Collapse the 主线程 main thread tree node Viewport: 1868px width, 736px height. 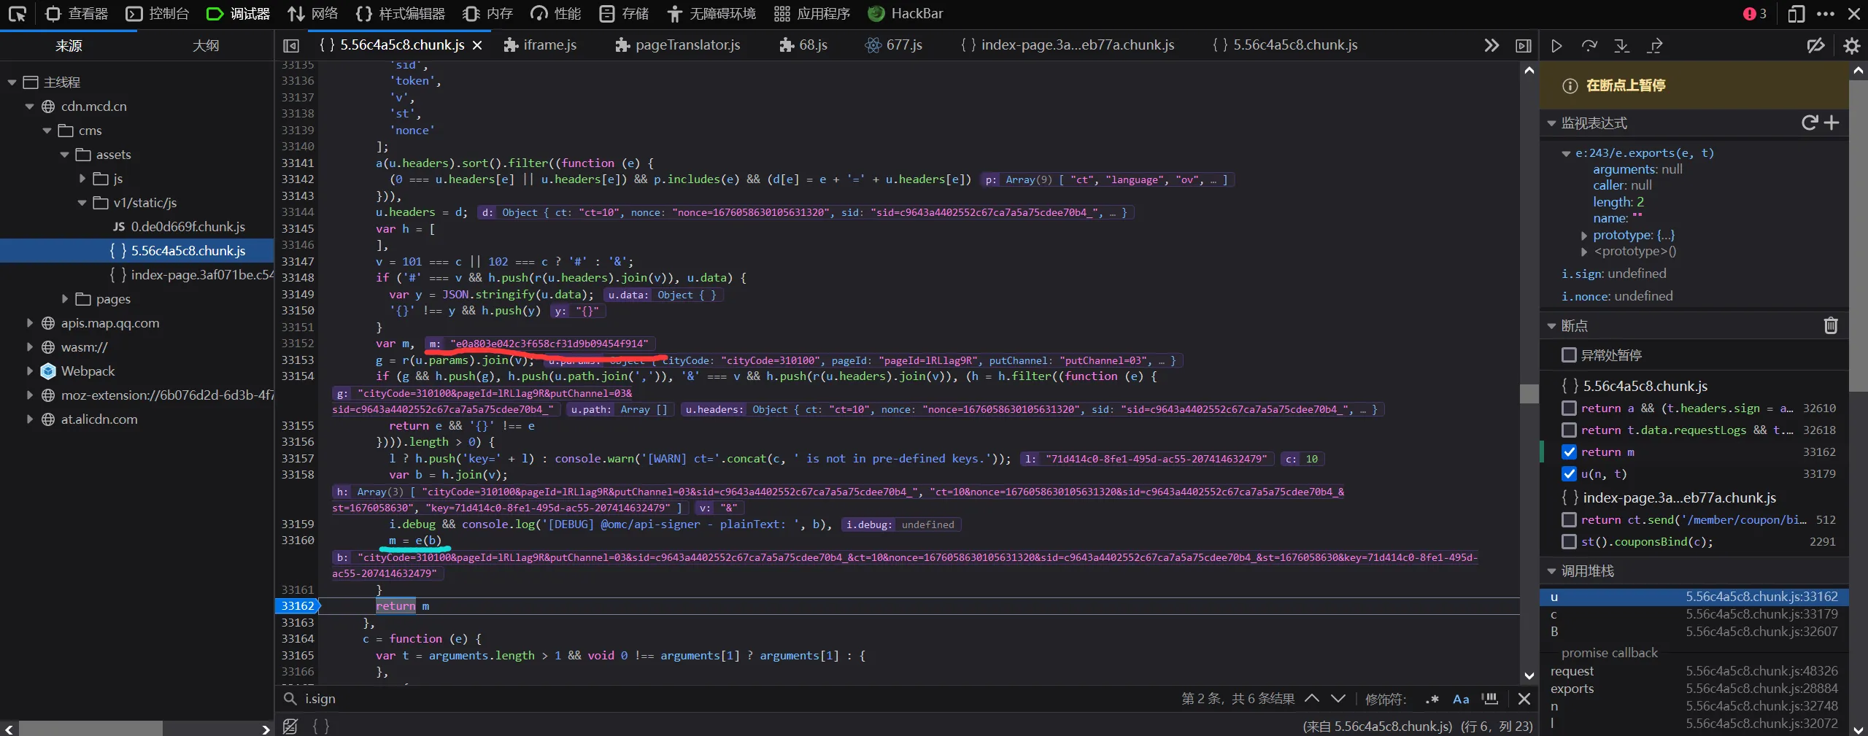click(12, 82)
